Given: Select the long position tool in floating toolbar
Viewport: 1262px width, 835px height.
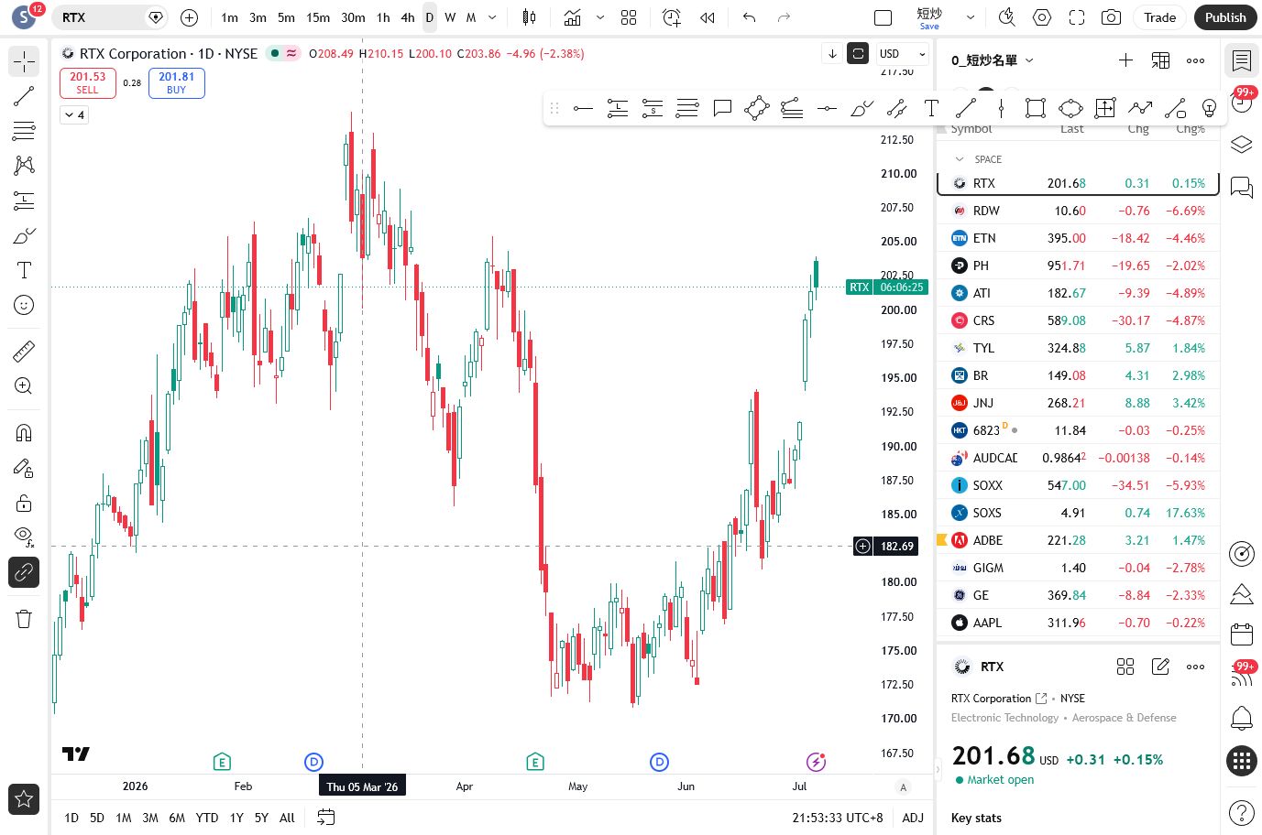Looking at the screenshot, I should [x=618, y=108].
